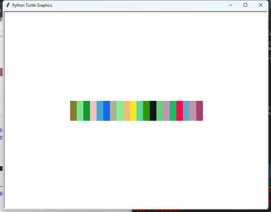This screenshot has width=271, height=212.
Task: Minimize the Python Turtle Graphics window
Action: click(230, 5)
